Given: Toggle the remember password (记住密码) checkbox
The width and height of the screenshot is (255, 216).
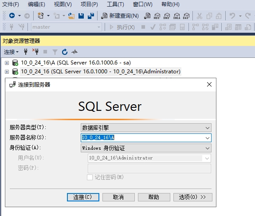Looking at the screenshot, I should tap(90, 177).
